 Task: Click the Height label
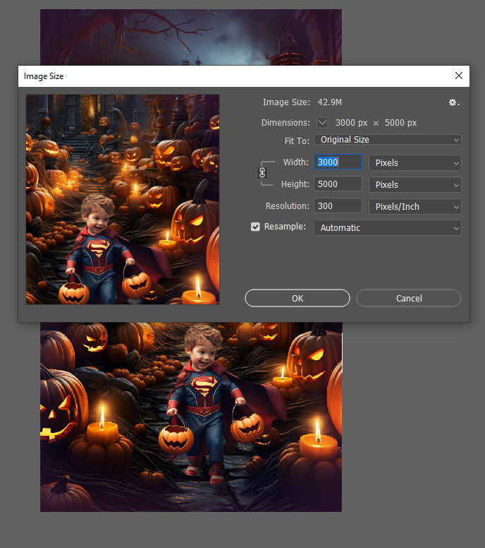tap(295, 184)
